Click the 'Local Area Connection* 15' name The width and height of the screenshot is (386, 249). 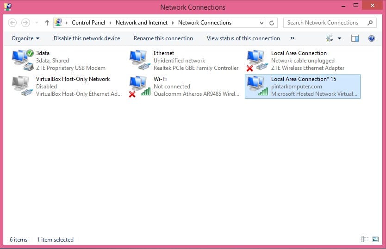(x=304, y=79)
